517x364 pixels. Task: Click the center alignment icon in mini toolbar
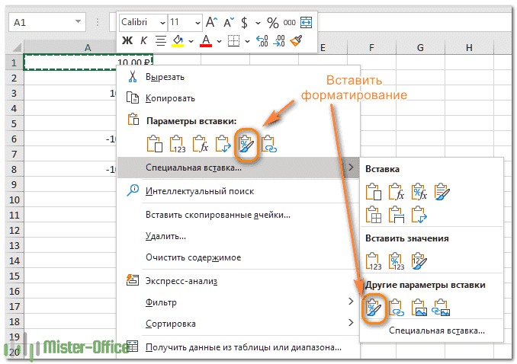(x=161, y=40)
